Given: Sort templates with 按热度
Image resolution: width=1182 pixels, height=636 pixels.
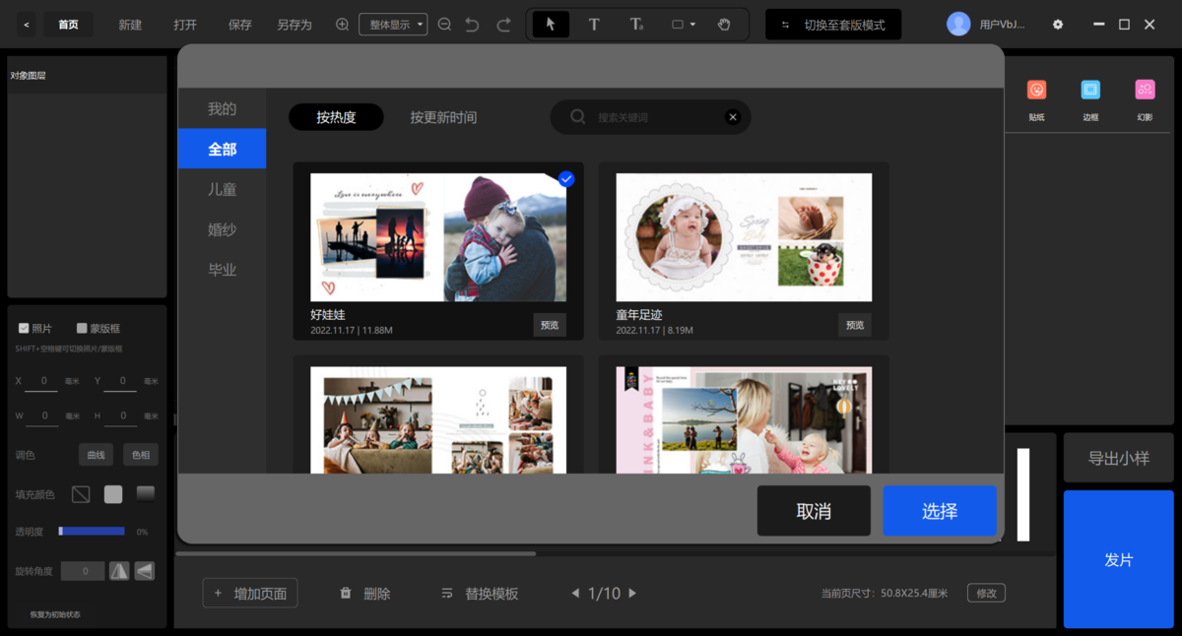Looking at the screenshot, I should 336,117.
